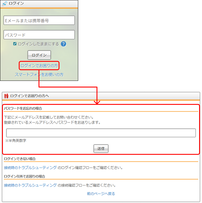Click the email address field for password reset
The image size is (202, 203).
point(101,133)
